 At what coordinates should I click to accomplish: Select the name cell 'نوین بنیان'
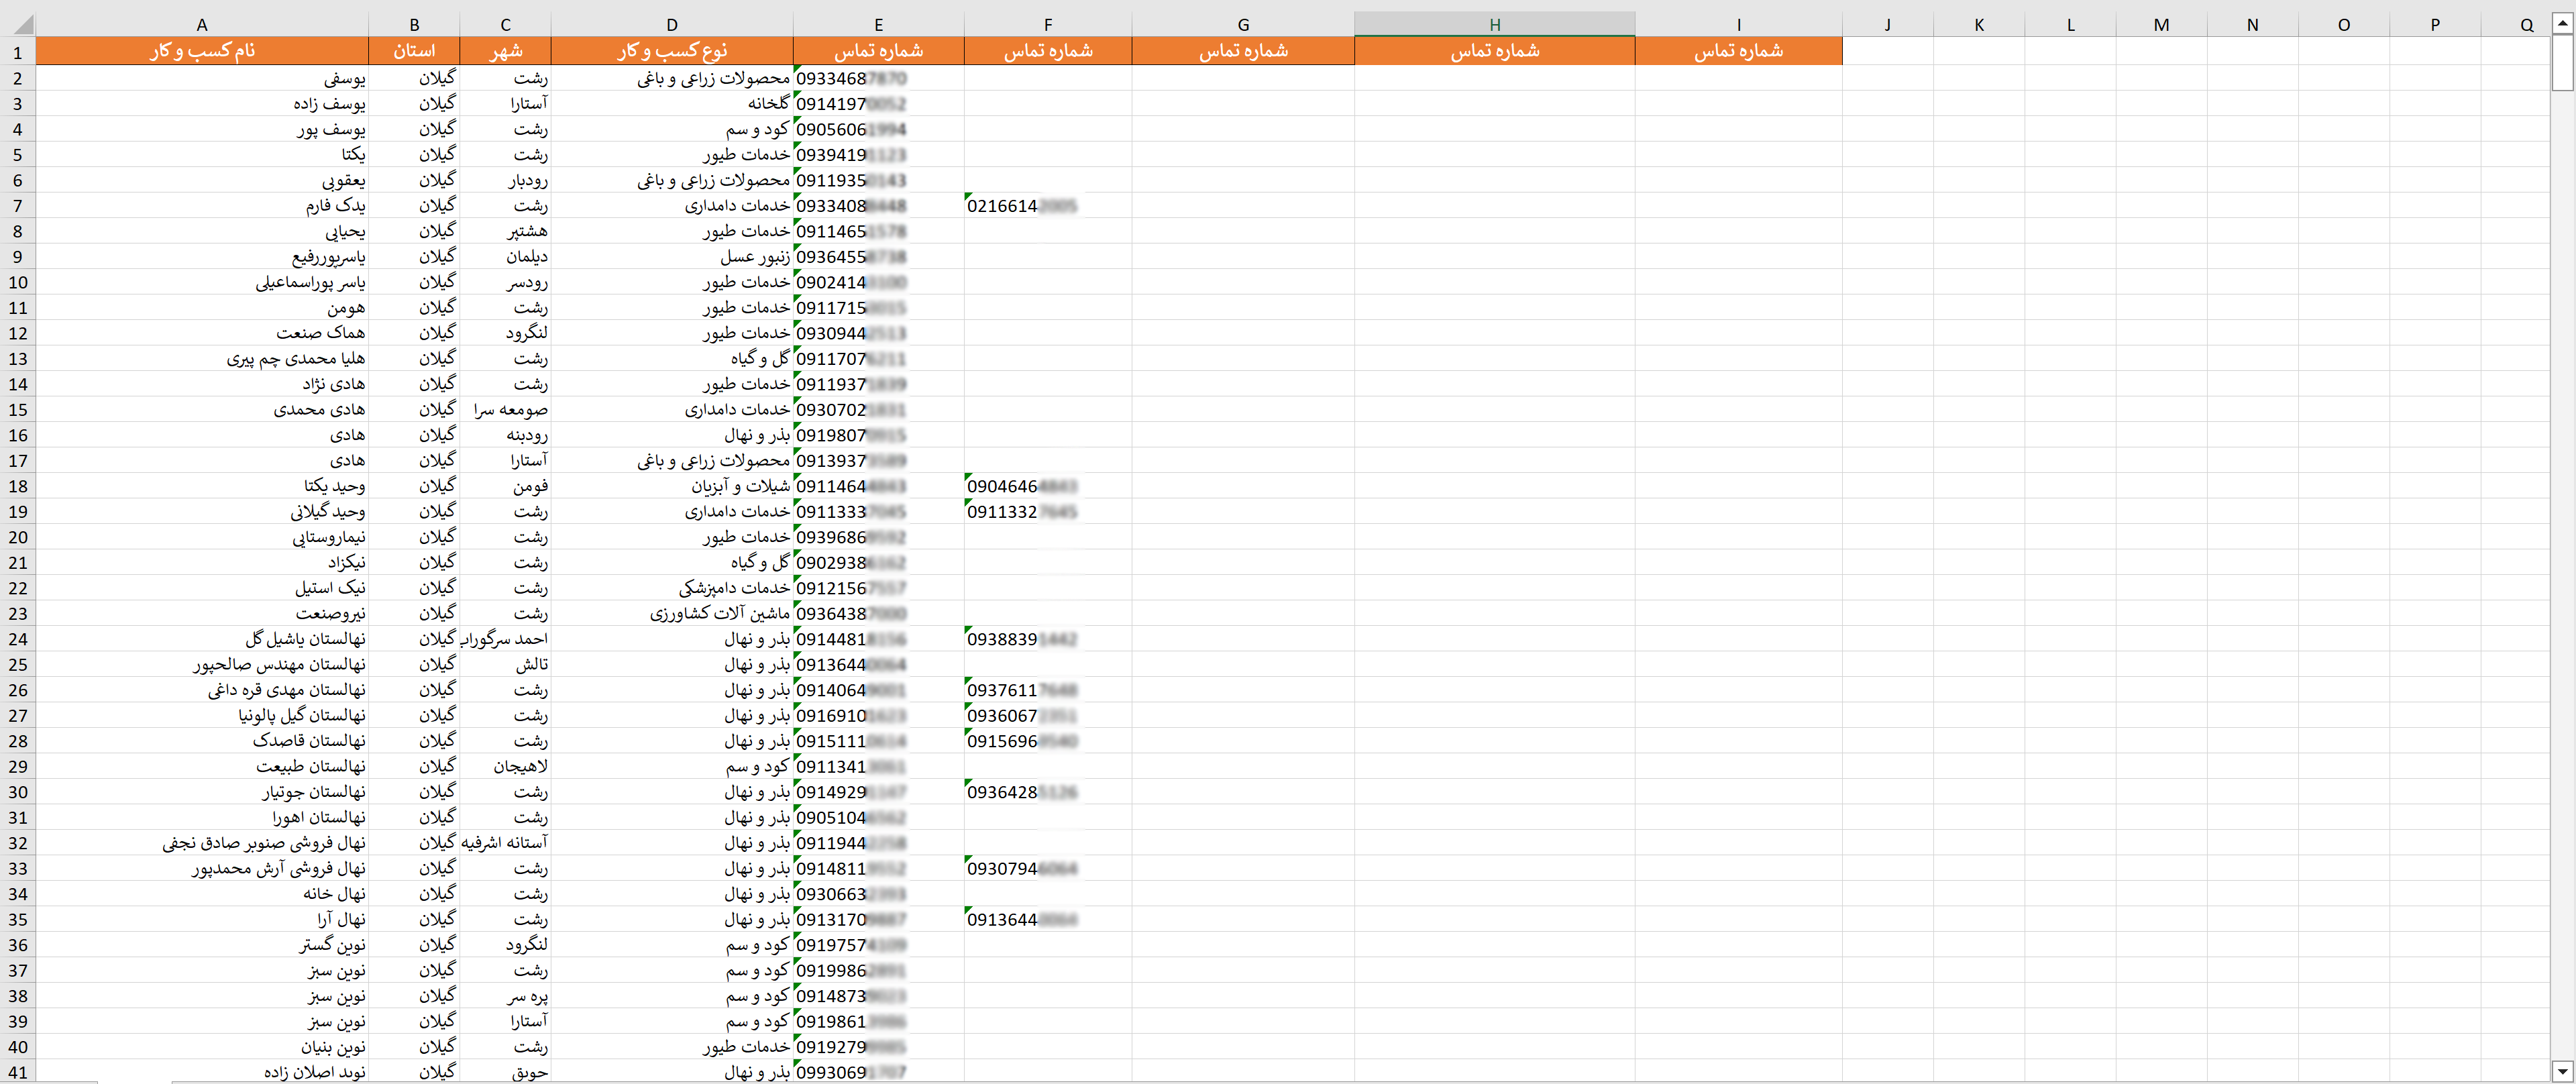point(202,1047)
